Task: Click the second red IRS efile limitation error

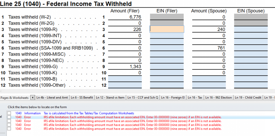Action: click(x=133, y=121)
